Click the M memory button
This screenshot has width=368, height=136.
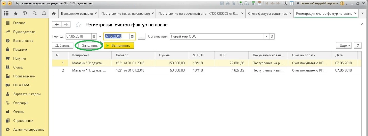(x=266, y=4)
